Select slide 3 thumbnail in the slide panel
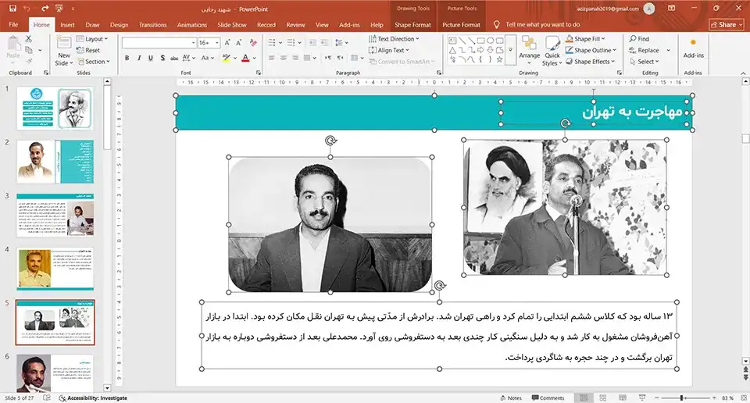The width and height of the screenshot is (750, 403). pos(55,215)
